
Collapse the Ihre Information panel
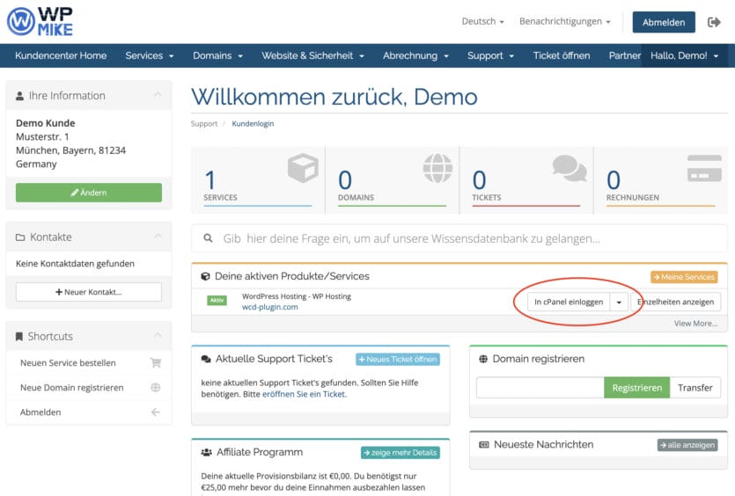click(157, 95)
